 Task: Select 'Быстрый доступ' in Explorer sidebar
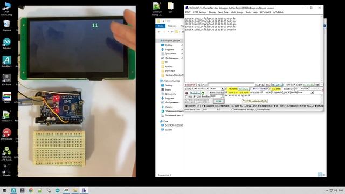(x=171, y=41)
